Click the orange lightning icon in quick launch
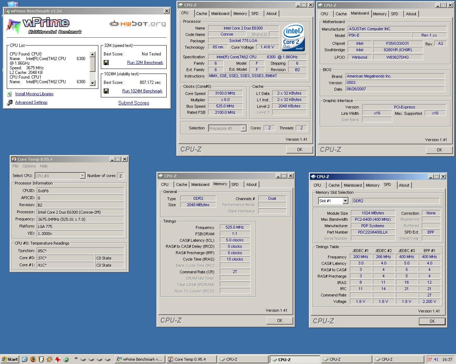Viewport: 456px width, 364px height. tap(50, 359)
